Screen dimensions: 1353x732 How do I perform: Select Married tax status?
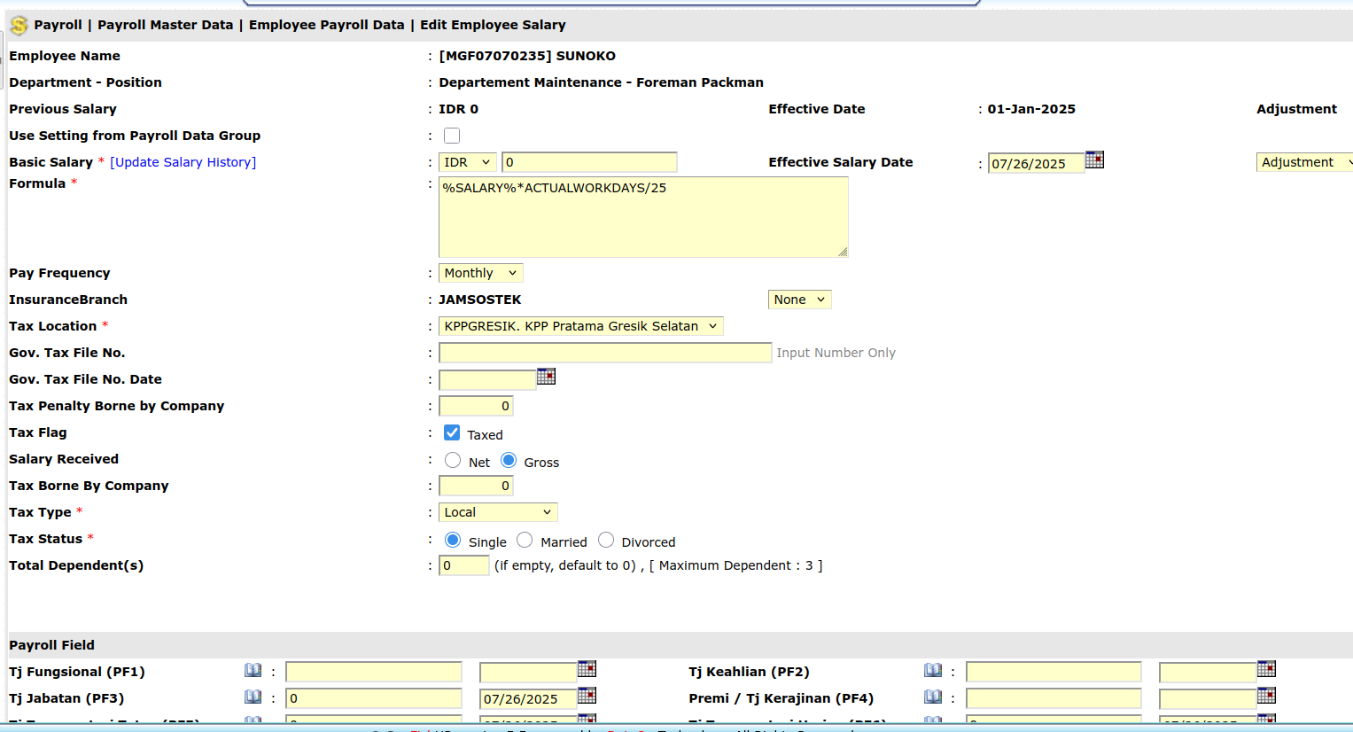525,541
